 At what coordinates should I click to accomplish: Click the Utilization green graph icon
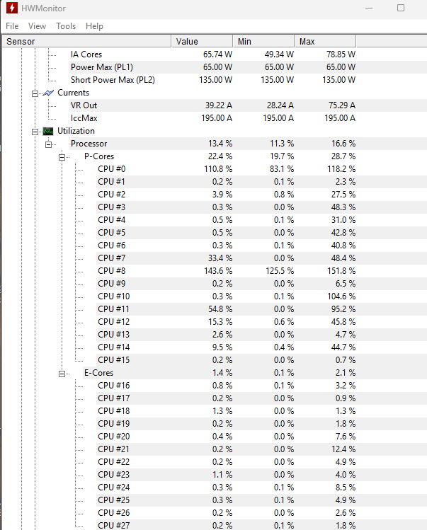[x=48, y=131]
